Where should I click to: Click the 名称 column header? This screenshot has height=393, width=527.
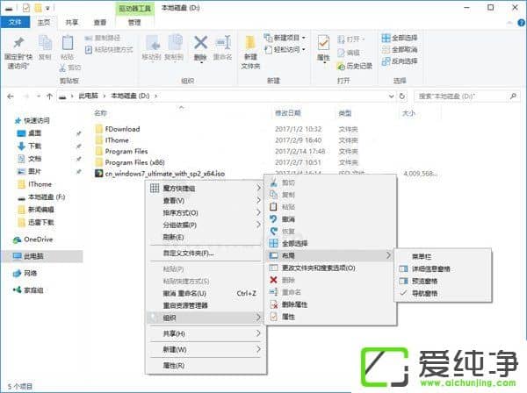point(101,114)
